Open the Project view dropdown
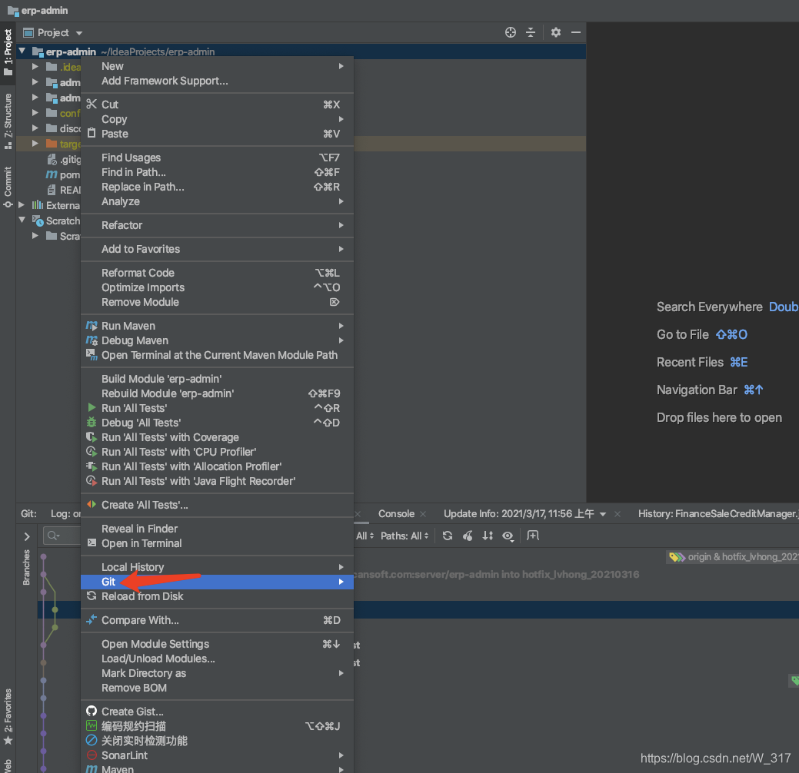The width and height of the screenshot is (799, 773). (53, 32)
